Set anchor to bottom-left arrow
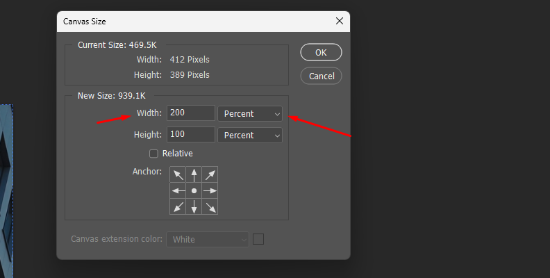Viewport: 550px width, 278px height. tap(178, 206)
